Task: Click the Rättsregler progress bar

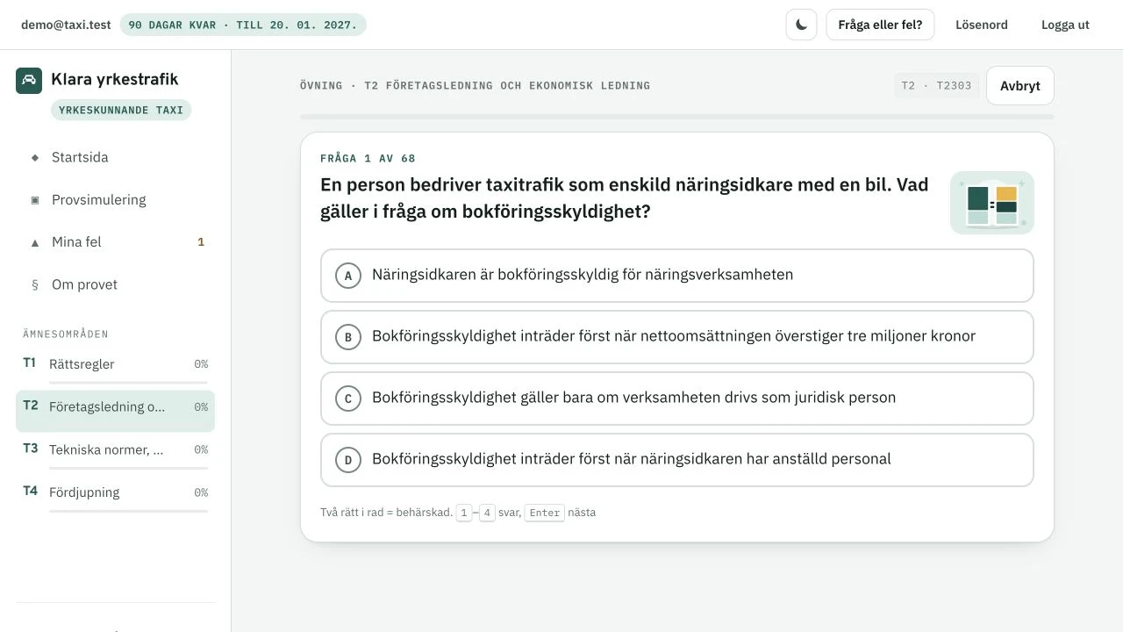Action: coord(128,383)
